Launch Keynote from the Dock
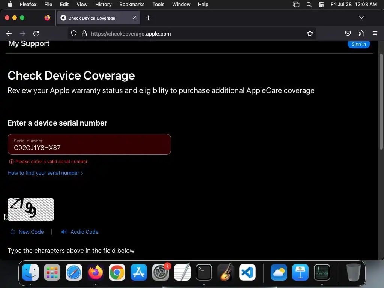Viewport: 384px width, 288px height. (300, 272)
